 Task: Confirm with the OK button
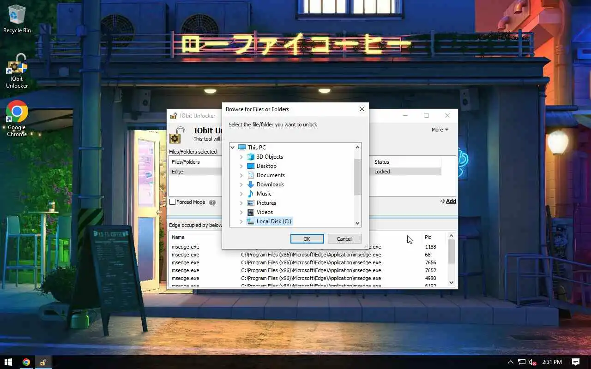click(307, 239)
